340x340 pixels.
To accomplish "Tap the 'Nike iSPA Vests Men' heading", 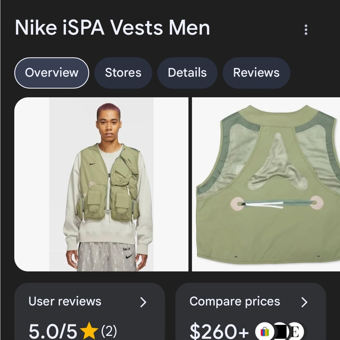I will [x=112, y=27].
